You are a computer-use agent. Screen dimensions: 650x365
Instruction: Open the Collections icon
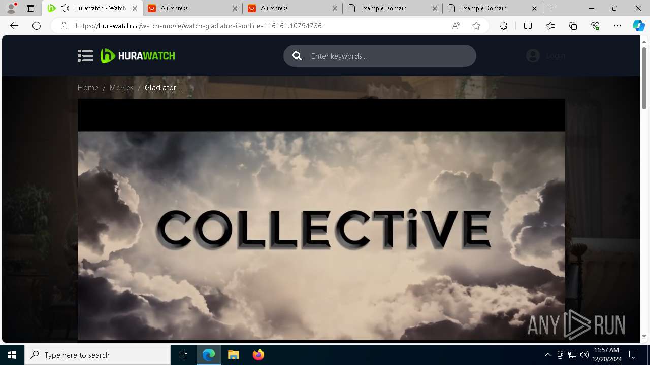pos(573,26)
